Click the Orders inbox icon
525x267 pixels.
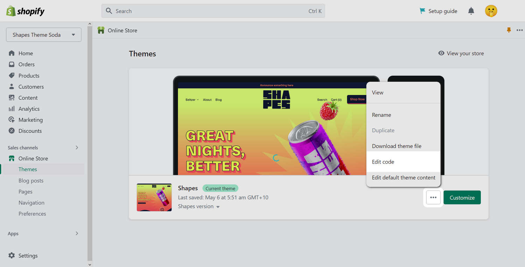point(12,64)
